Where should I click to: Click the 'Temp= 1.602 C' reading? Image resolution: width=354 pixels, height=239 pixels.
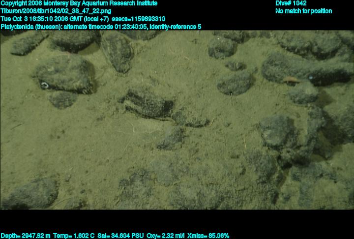74,236
